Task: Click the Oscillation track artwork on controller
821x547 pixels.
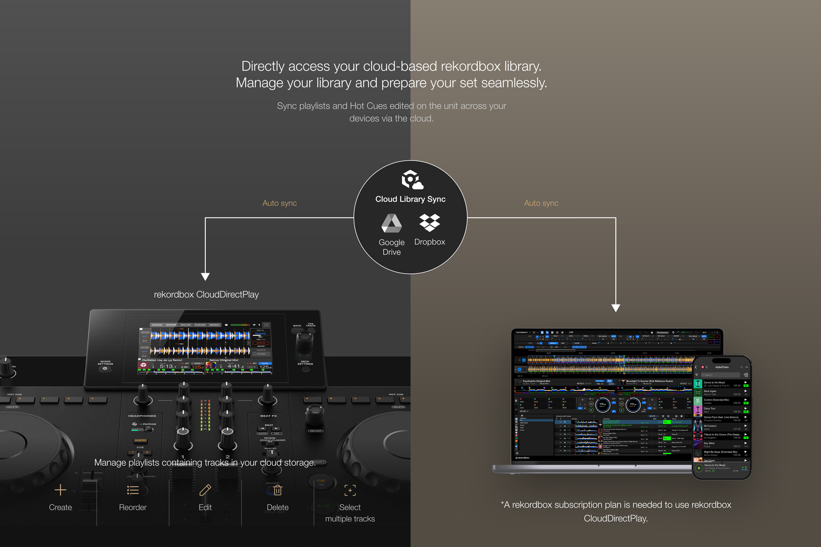Action: [143, 365]
